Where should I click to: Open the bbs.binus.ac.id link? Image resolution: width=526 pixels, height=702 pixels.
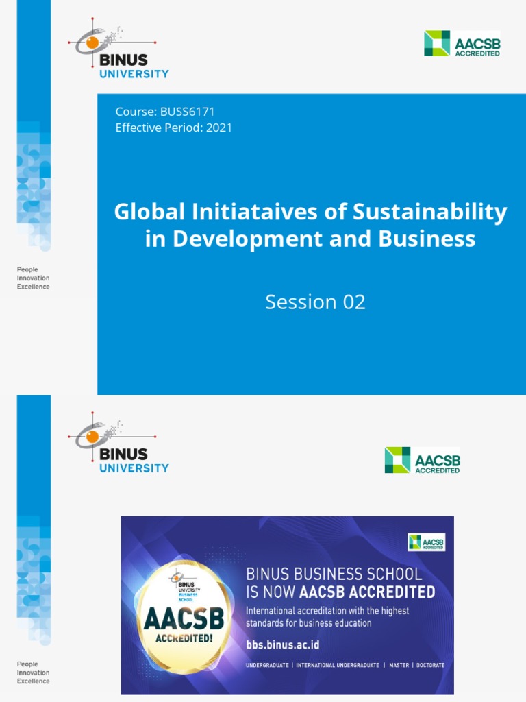283,645
